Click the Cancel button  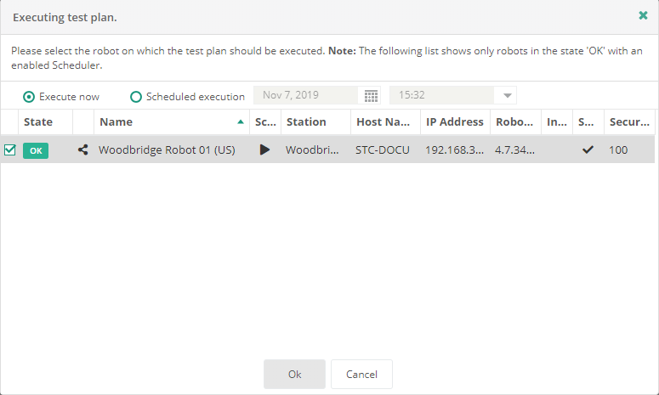click(361, 374)
